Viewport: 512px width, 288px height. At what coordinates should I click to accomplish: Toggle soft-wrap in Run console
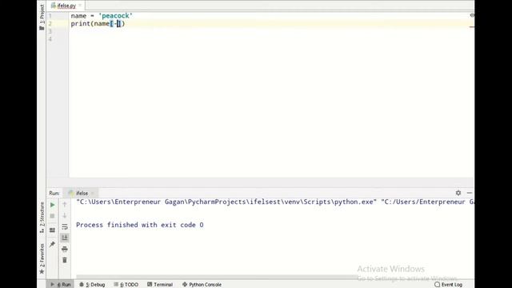click(x=65, y=226)
